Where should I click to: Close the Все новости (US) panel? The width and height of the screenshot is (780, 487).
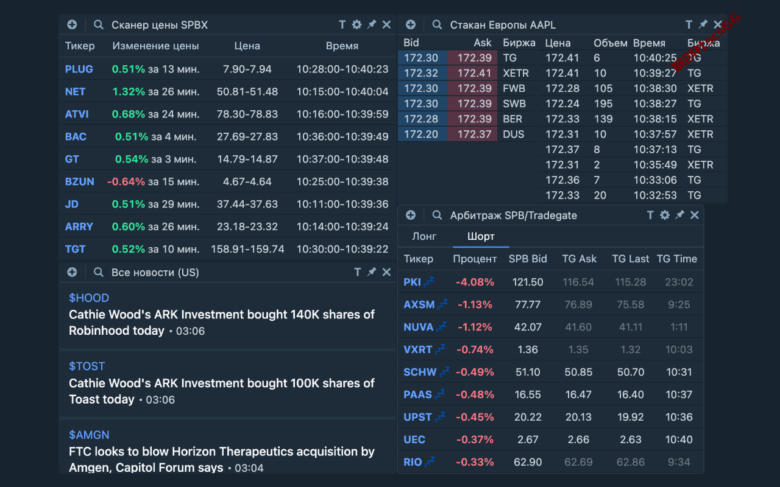click(386, 272)
